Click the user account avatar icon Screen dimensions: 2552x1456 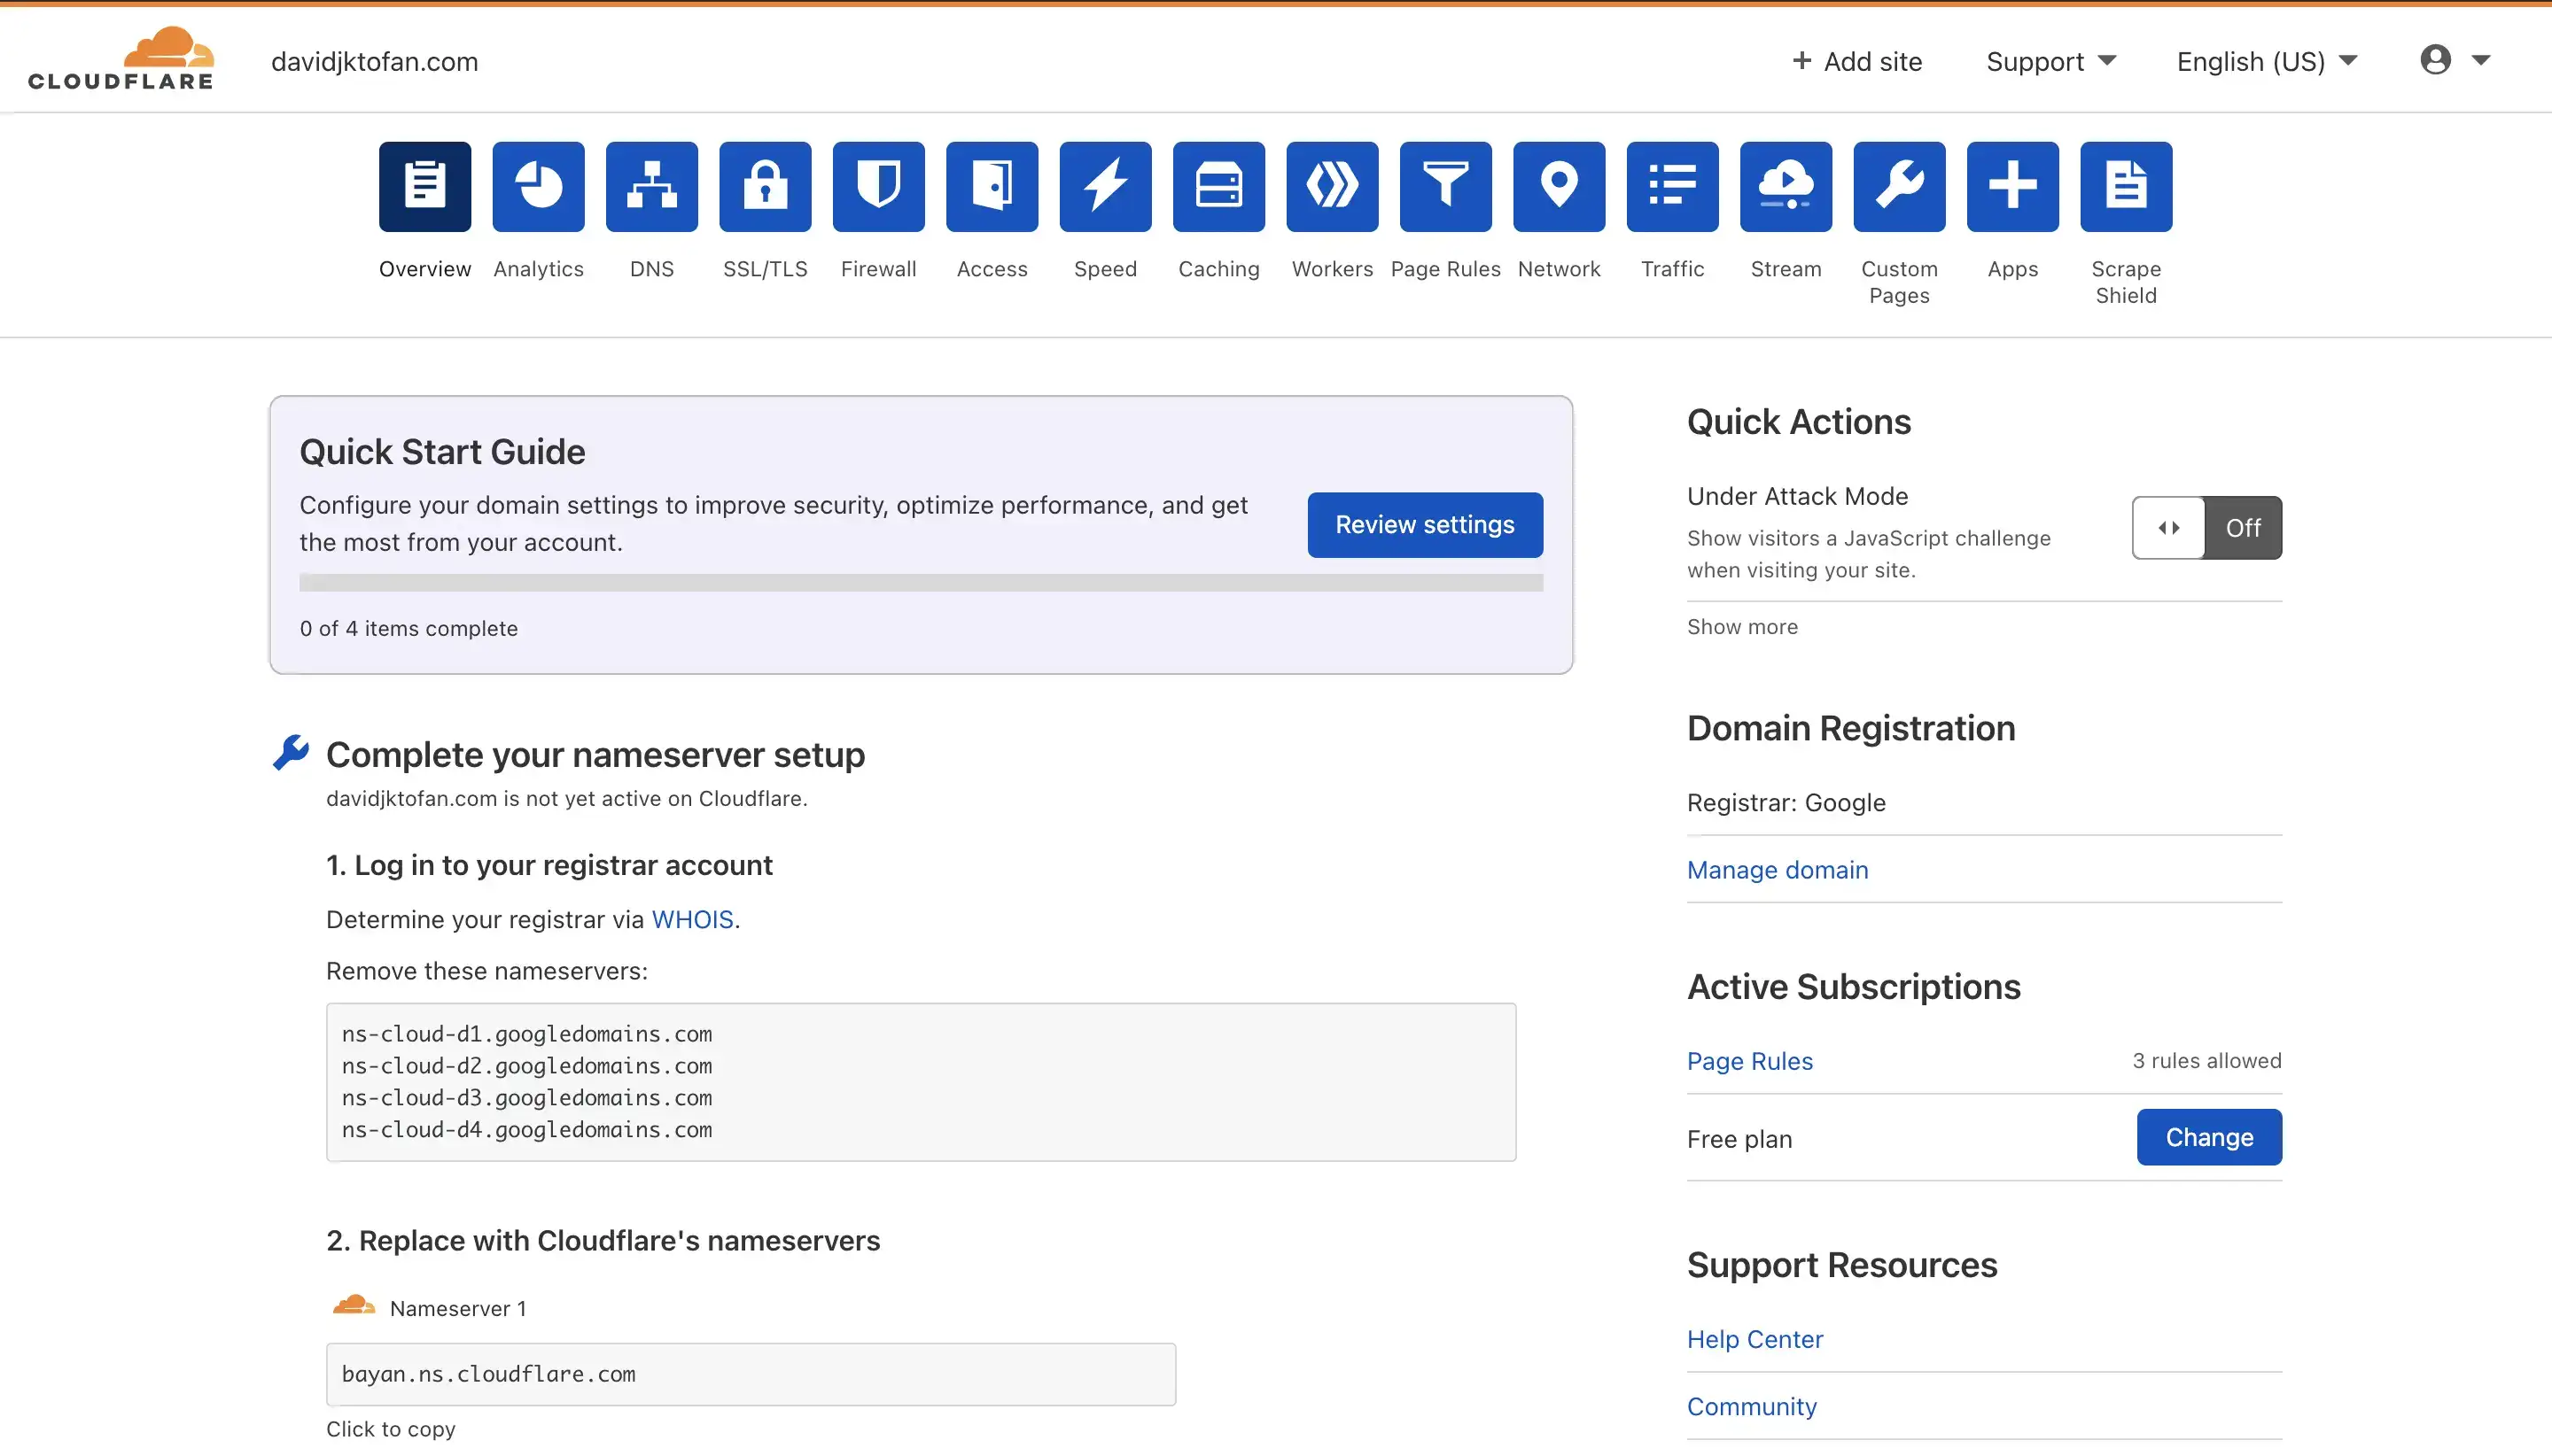[2435, 60]
